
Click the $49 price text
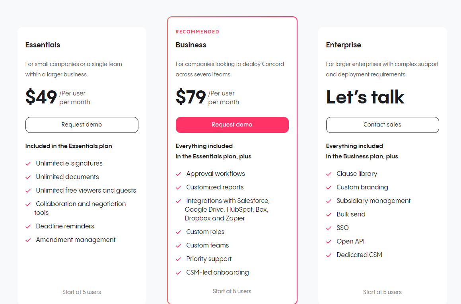(41, 97)
